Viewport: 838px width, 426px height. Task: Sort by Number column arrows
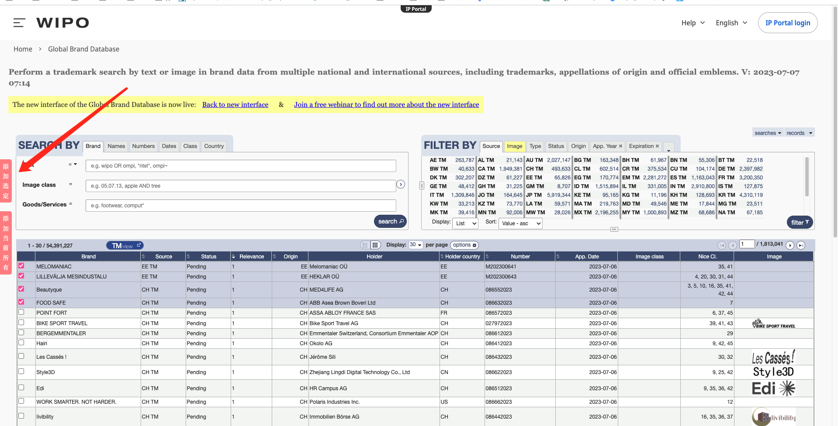[487, 257]
